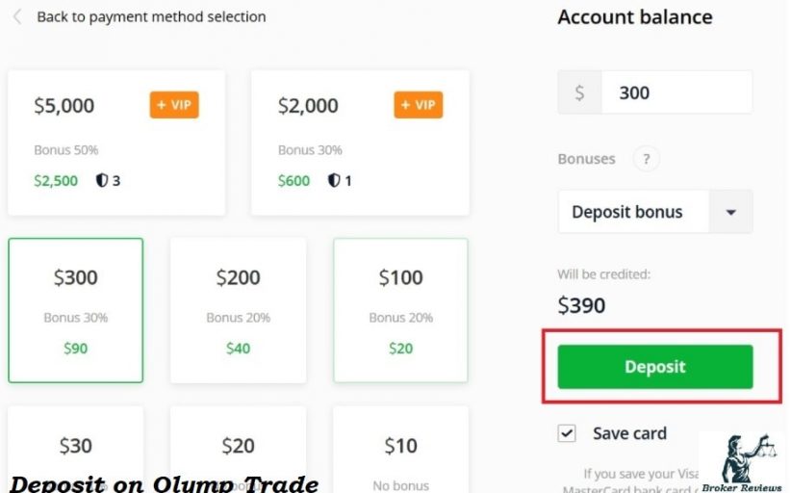Click the back arrow chevron icon
The width and height of the screenshot is (791, 493).
coord(17,16)
